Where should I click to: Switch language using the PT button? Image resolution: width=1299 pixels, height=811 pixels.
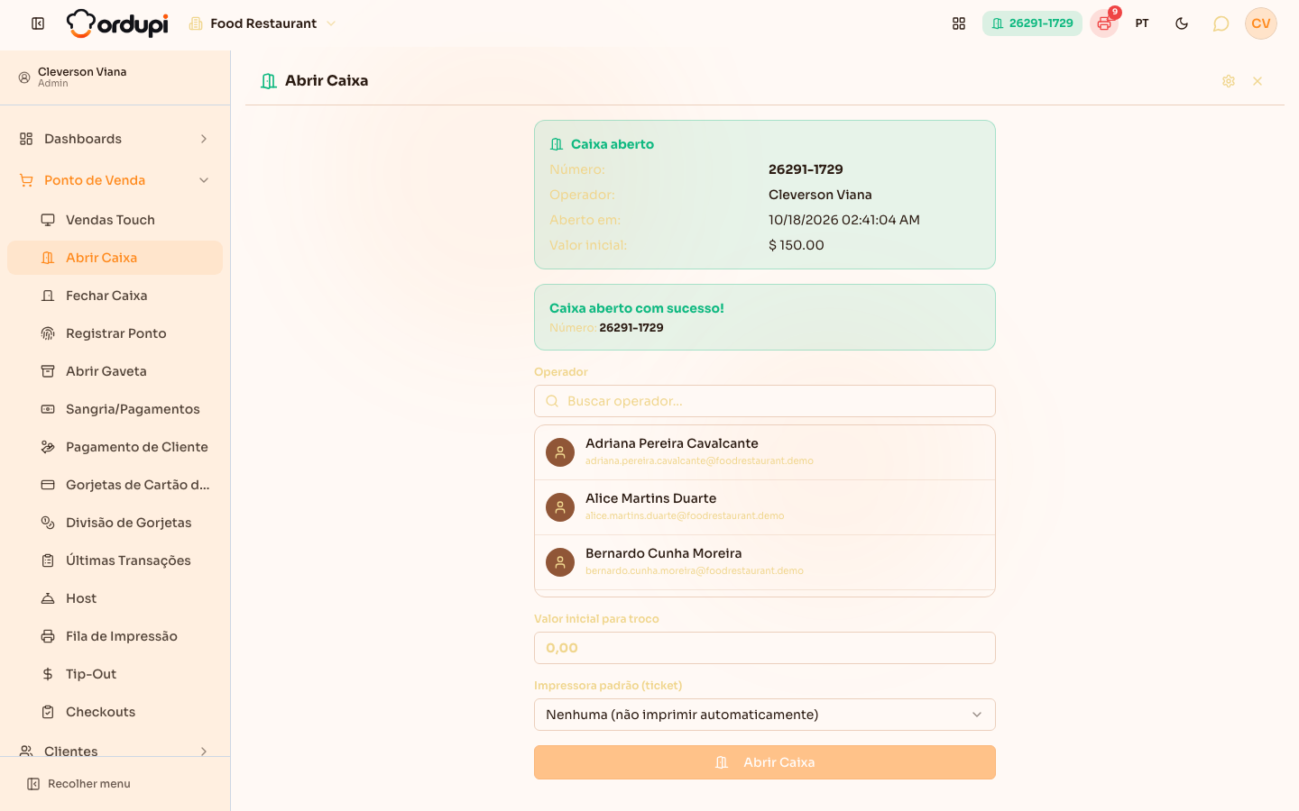pyautogui.click(x=1142, y=23)
